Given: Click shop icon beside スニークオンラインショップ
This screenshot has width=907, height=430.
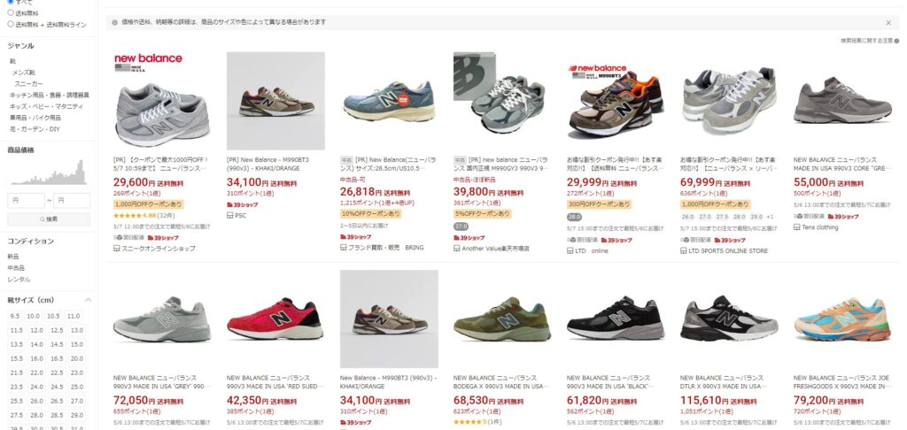Looking at the screenshot, I should (116, 249).
